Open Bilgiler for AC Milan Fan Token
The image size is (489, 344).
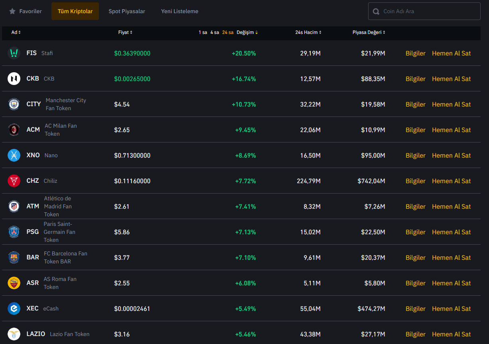click(x=415, y=130)
